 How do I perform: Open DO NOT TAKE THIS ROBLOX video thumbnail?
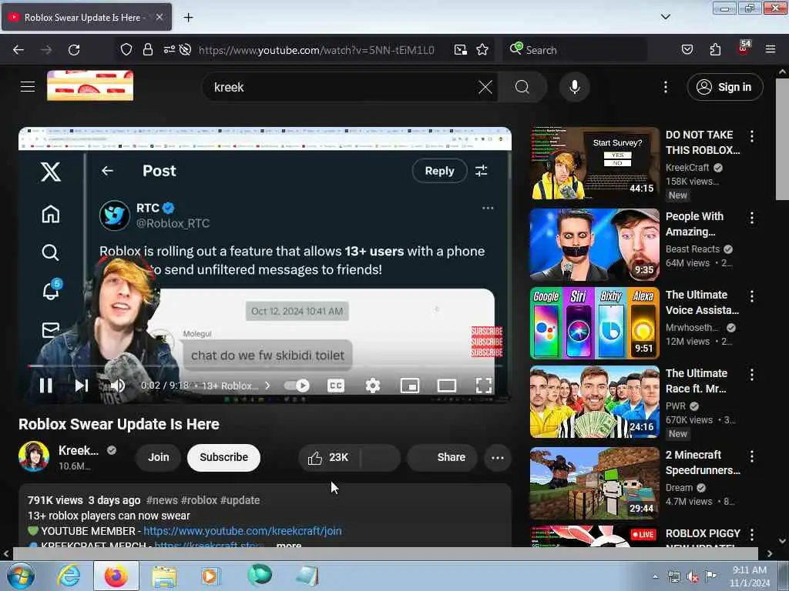point(594,163)
